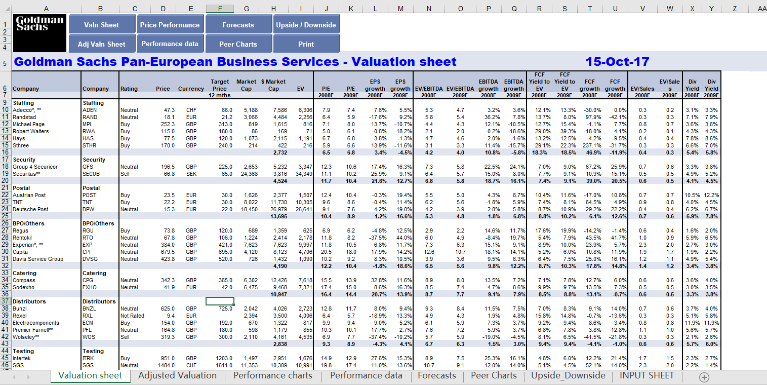This screenshot has width=767, height=385.
Task: Go to the INPUT SHEET tab
Action: 647,376
